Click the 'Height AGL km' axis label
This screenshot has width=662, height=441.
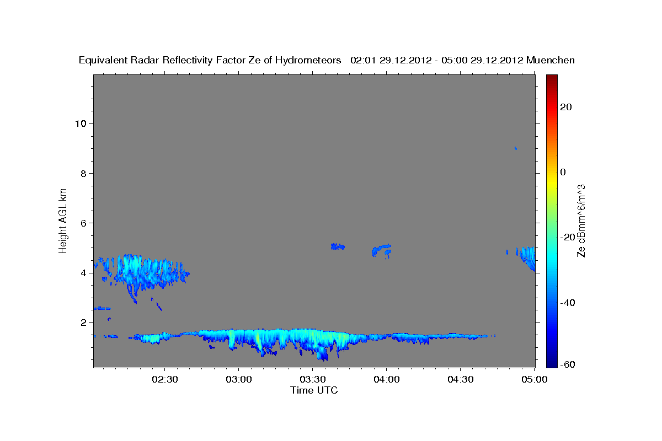click(63, 220)
